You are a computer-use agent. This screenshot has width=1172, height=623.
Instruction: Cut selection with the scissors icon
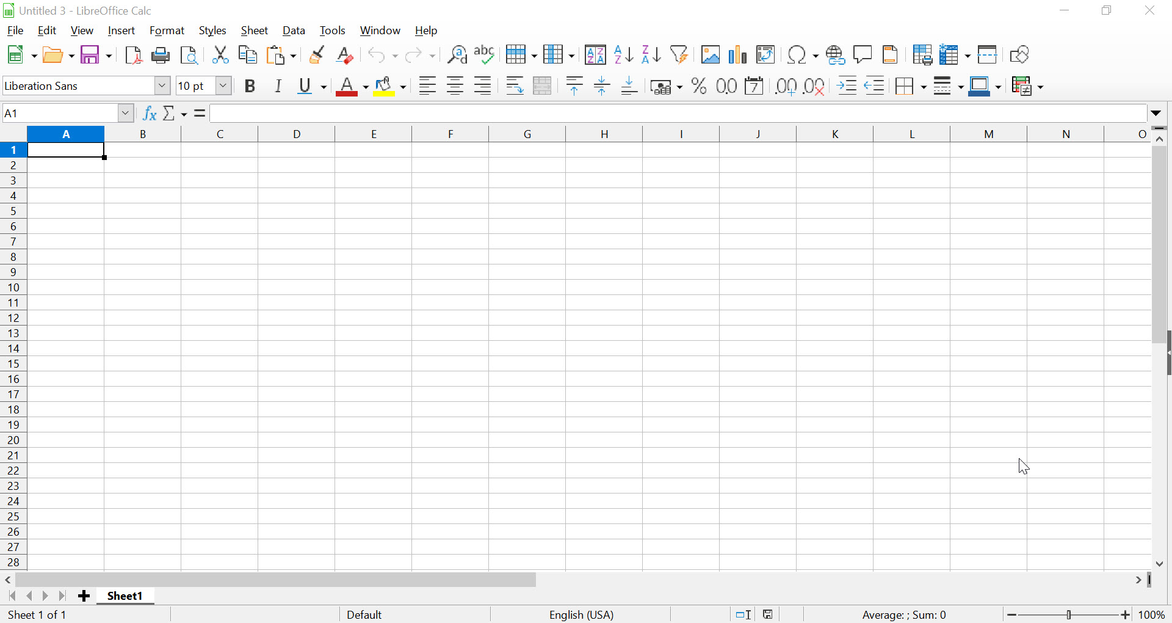pyautogui.click(x=220, y=55)
